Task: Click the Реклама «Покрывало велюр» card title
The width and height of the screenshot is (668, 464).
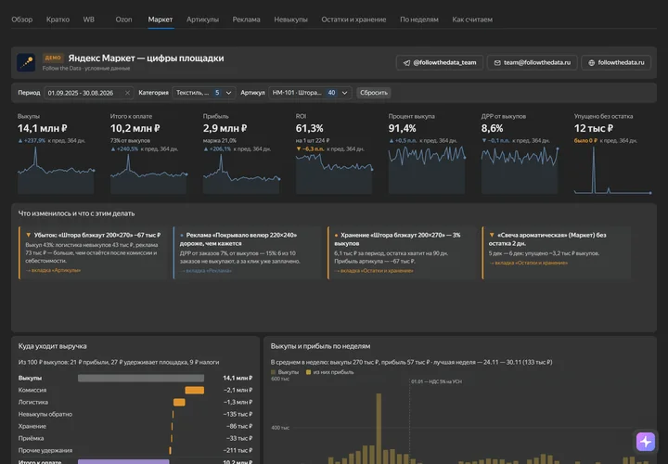Action: pyautogui.click(x=238, y=239)
